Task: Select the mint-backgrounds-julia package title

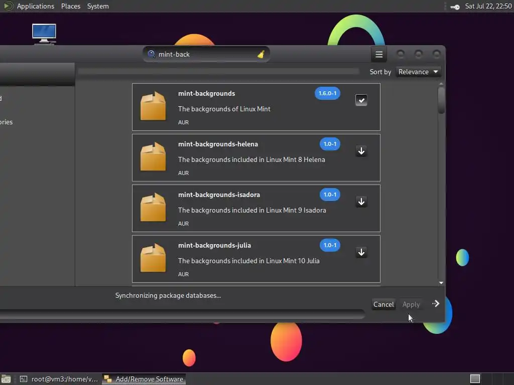Action: (214, 246)
